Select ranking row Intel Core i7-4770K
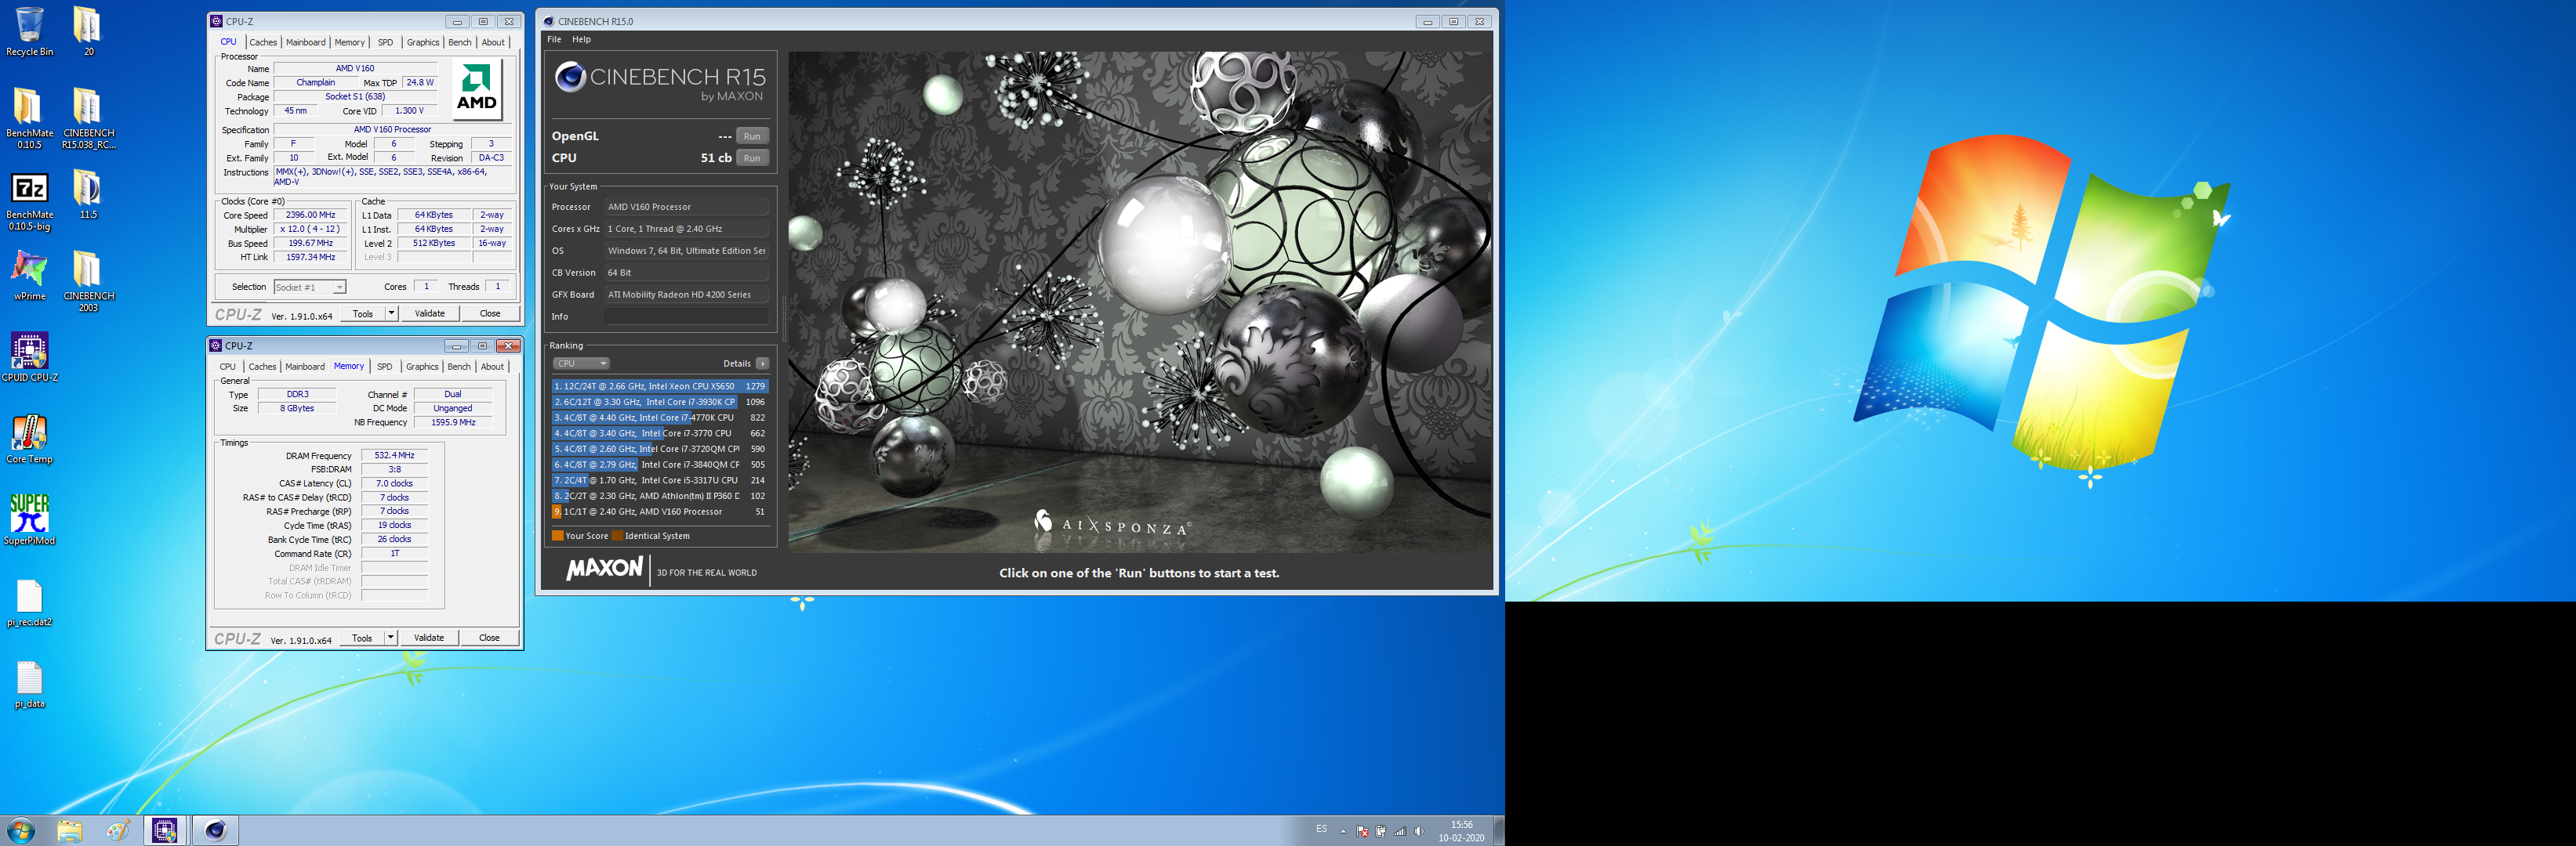2576x846 pixels. [x=660, y=418]
